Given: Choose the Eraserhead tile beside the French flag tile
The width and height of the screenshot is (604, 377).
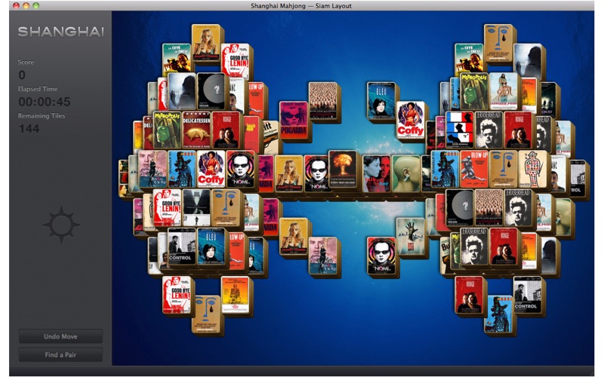Looking at the screenshot, I should pos(488,130).
